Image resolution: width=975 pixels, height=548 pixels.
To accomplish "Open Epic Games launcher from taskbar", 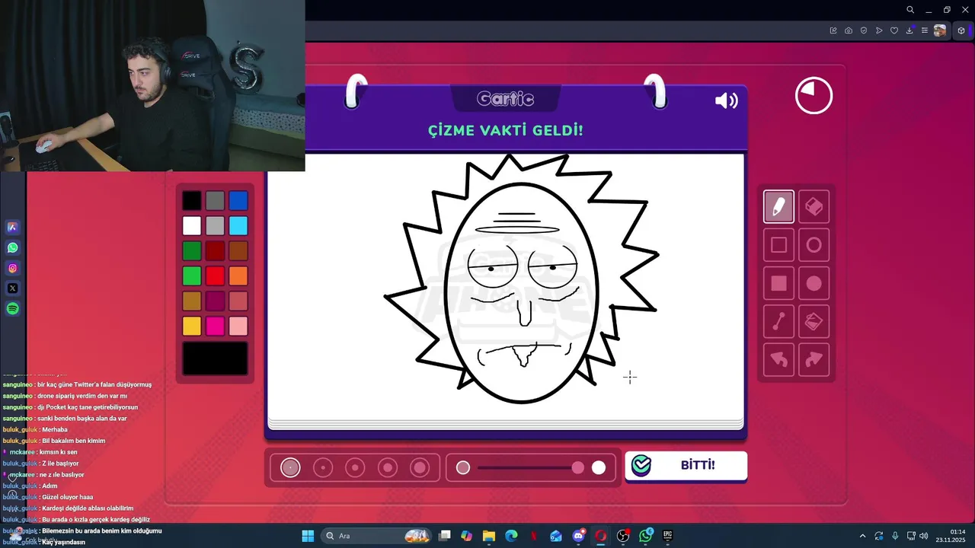I will tap(668, 536).
